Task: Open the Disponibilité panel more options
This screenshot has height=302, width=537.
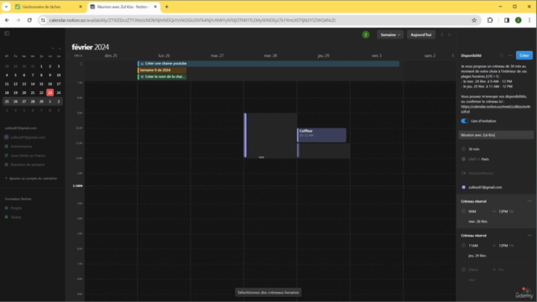Action: pyautogui.click(x=510, y=55)
